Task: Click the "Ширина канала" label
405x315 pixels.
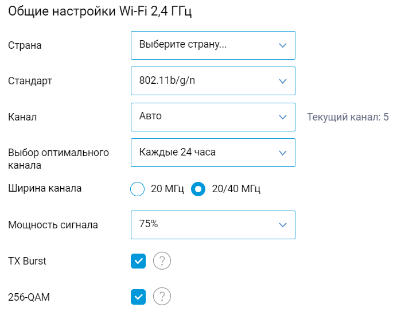Action: coord(45,188)
